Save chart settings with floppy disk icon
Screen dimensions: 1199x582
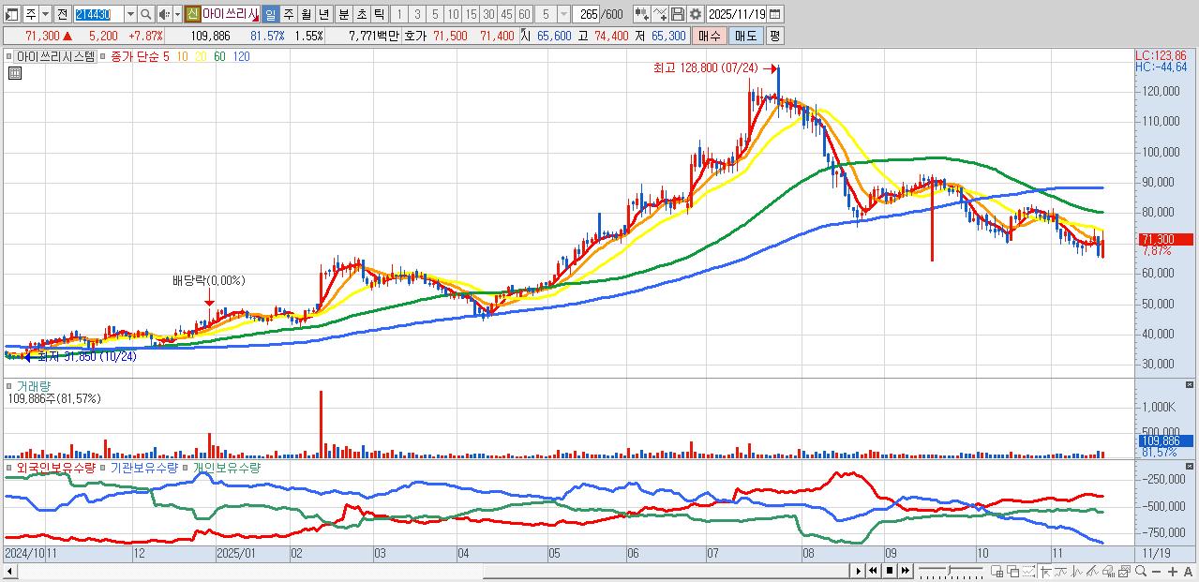[x=677, y=14]
